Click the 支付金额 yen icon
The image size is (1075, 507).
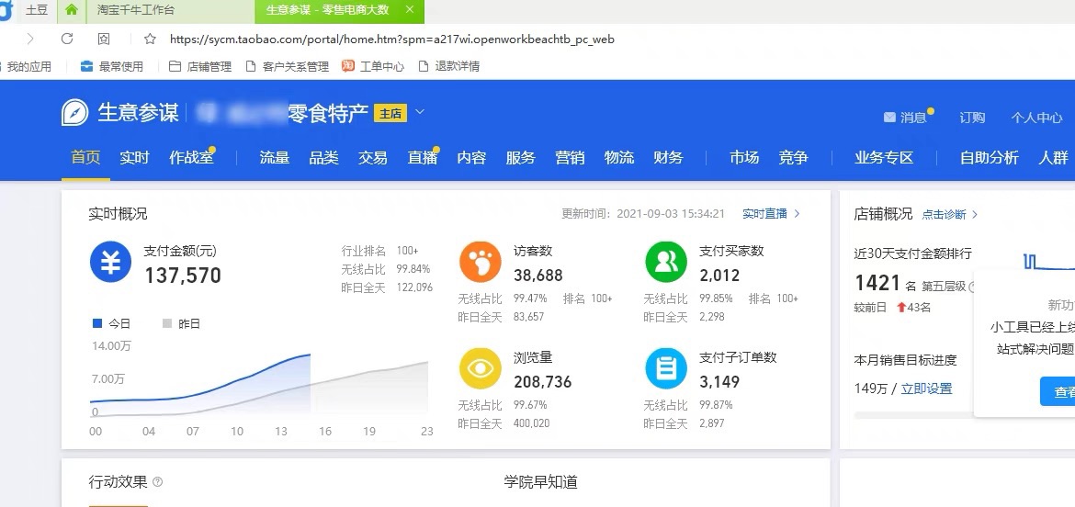pos(110,262)
